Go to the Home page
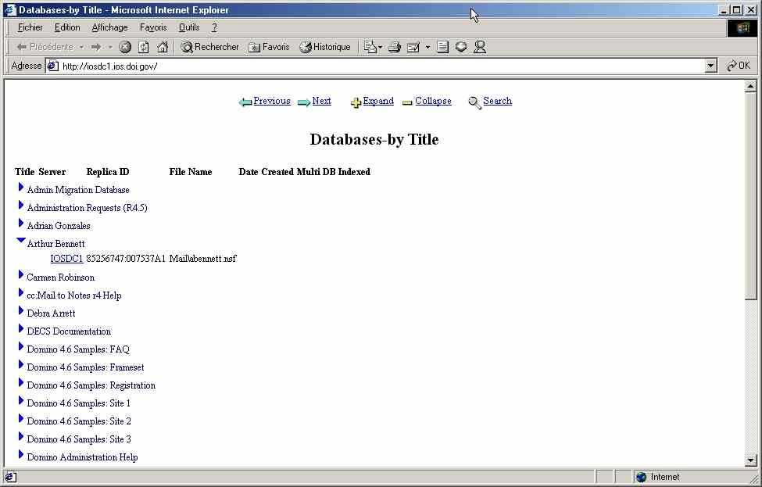 163,47
